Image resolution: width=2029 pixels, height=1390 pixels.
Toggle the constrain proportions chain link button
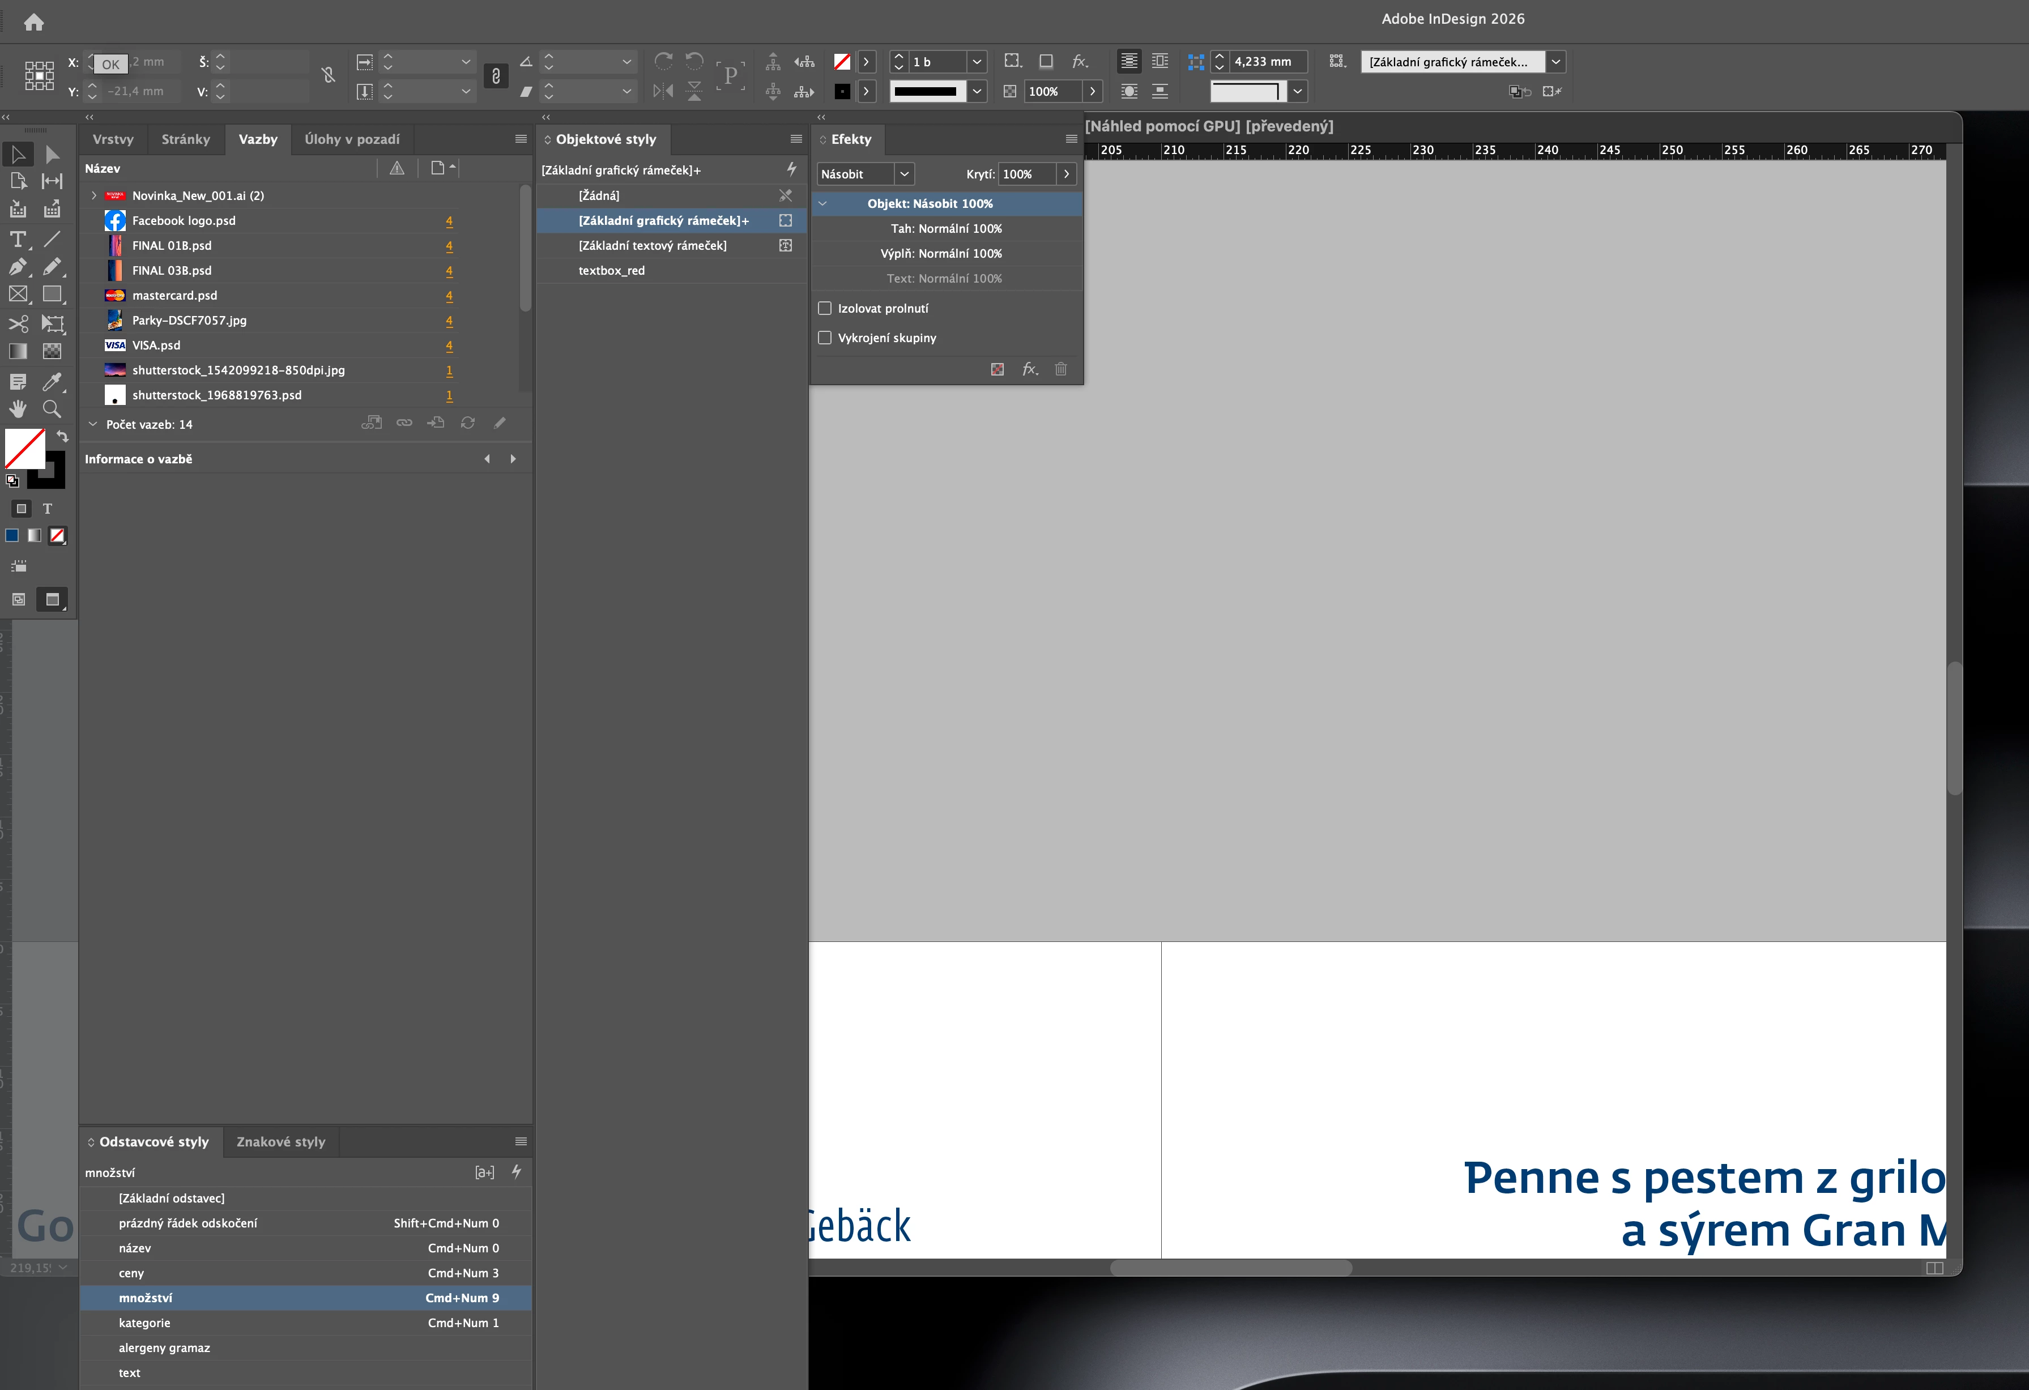496,76
